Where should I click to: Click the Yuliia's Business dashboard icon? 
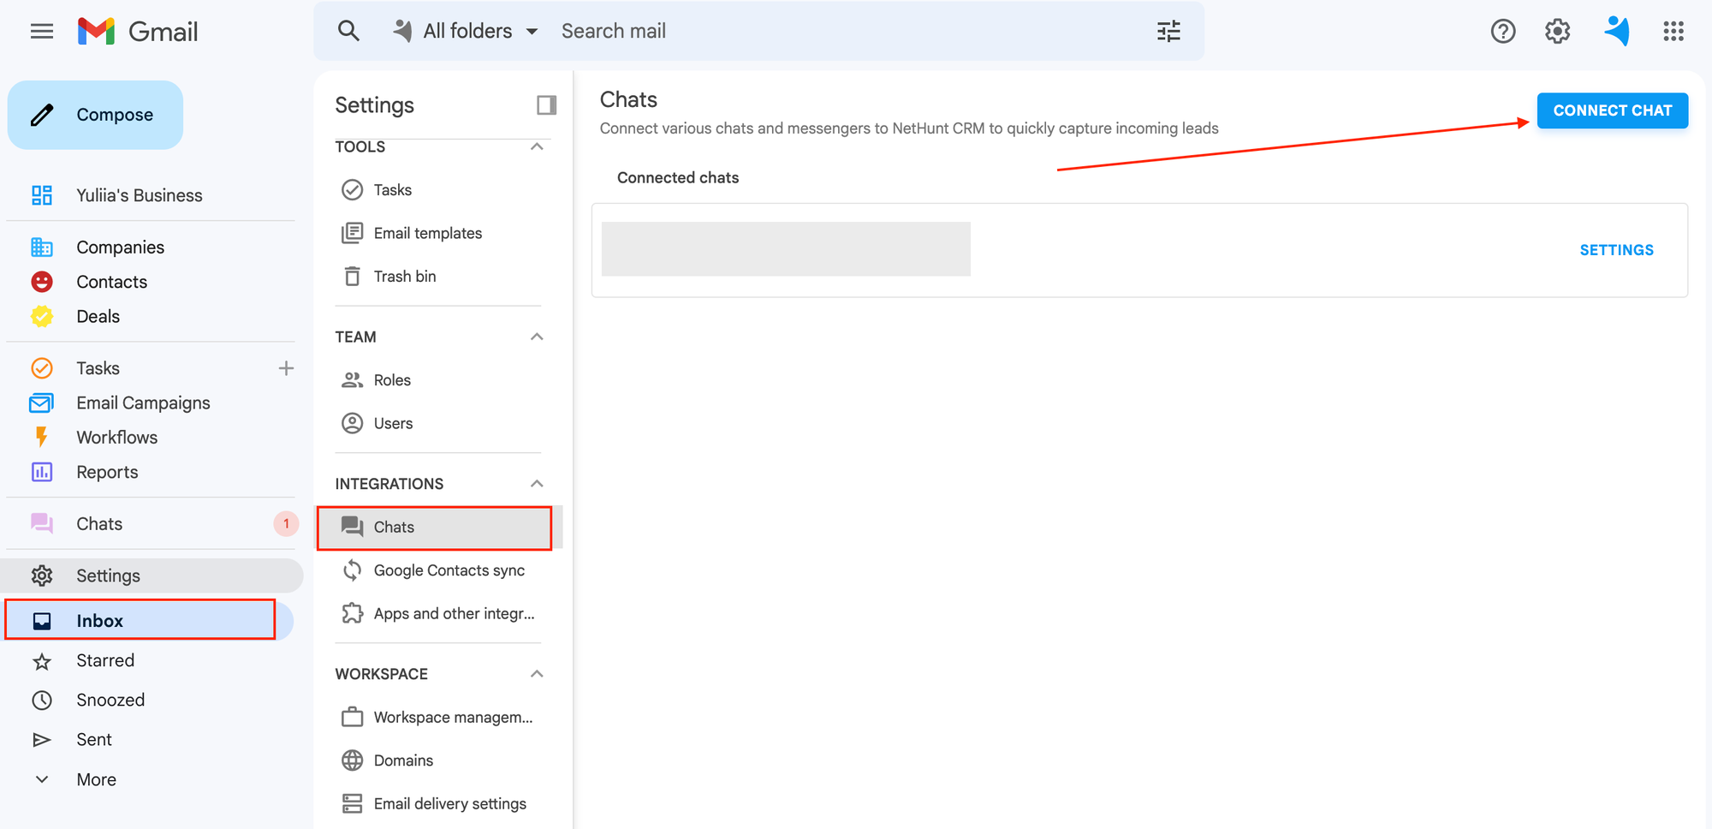[42, 195]
